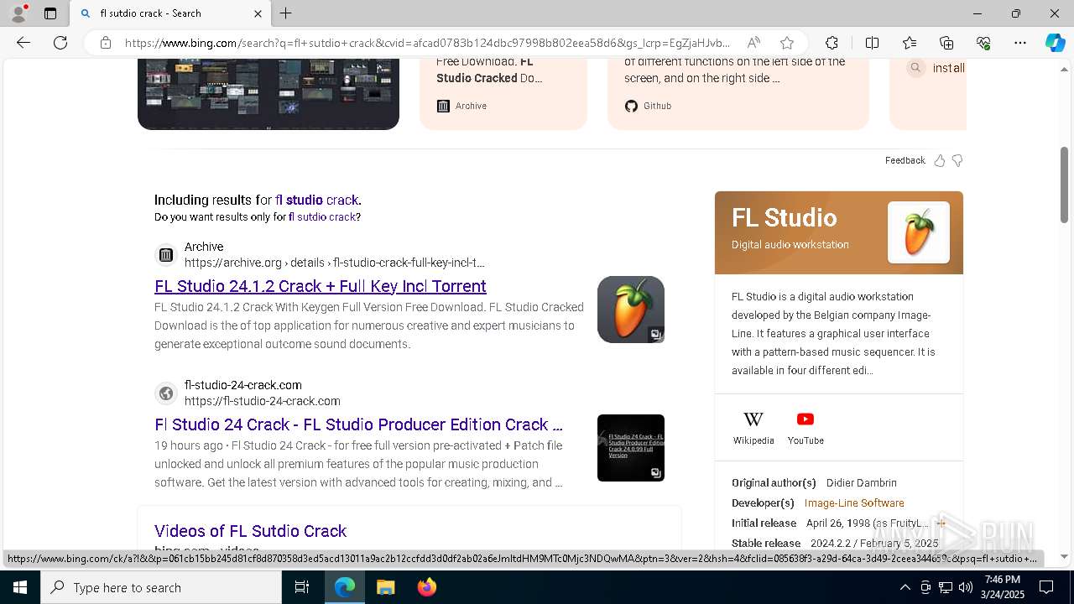Give thumbs up feedback
The image size is (1074, 604).
[940, 160]
